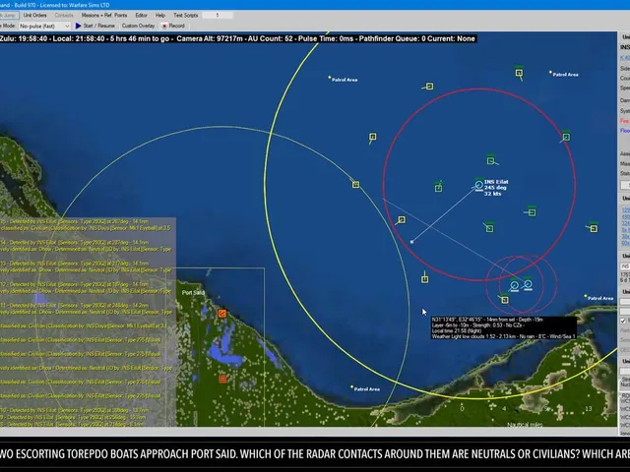Open the Missions + Ref. Points menu

(x=104, y=16)
